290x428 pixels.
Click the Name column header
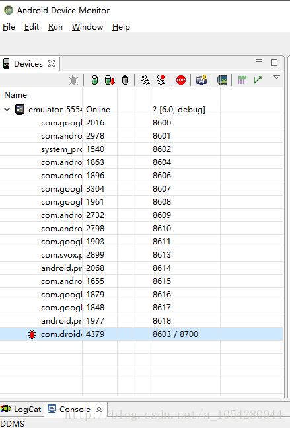pyautogui.click(x=16, y=95)
